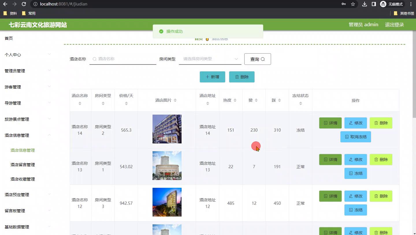Open hotel image of 酒店名称 13
The width and height of the screenshot is (416, 235).
167,166
